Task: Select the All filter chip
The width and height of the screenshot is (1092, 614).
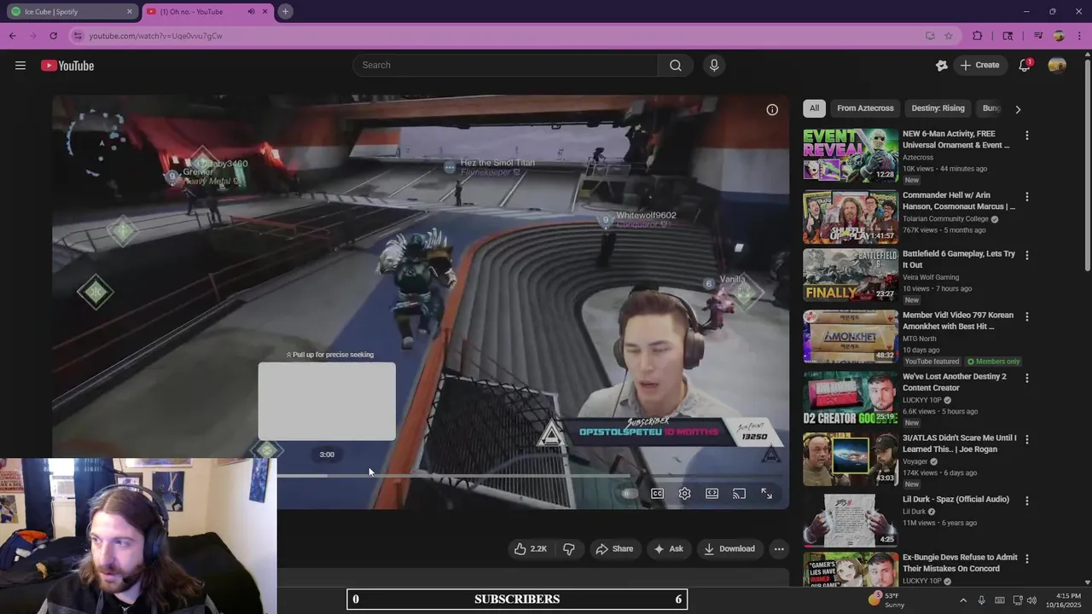Action: (x=814, y=108)
